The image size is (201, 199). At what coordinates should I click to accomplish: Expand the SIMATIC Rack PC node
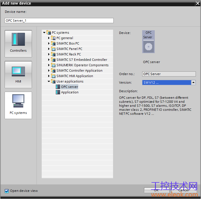point(49,54)
